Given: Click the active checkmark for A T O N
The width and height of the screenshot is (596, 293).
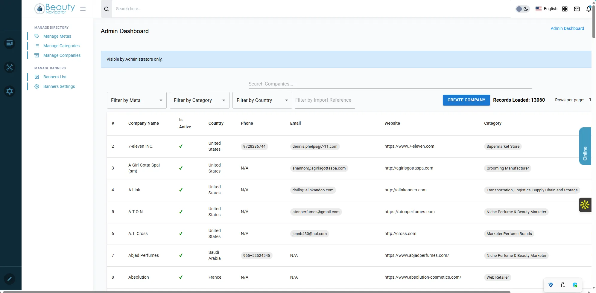Looking at the screenshot, I should click(181, 212).
